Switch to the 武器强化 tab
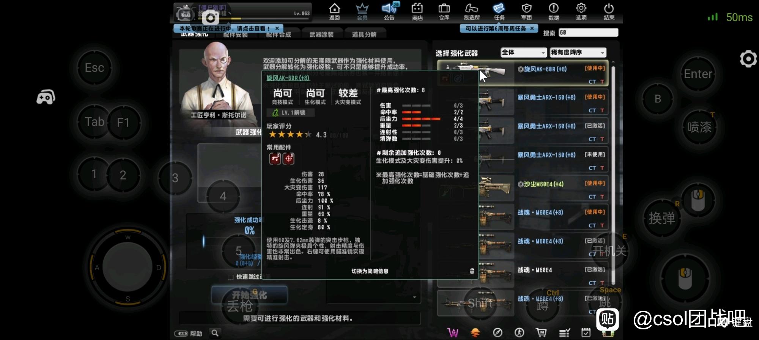 click(x=194, y=35)
